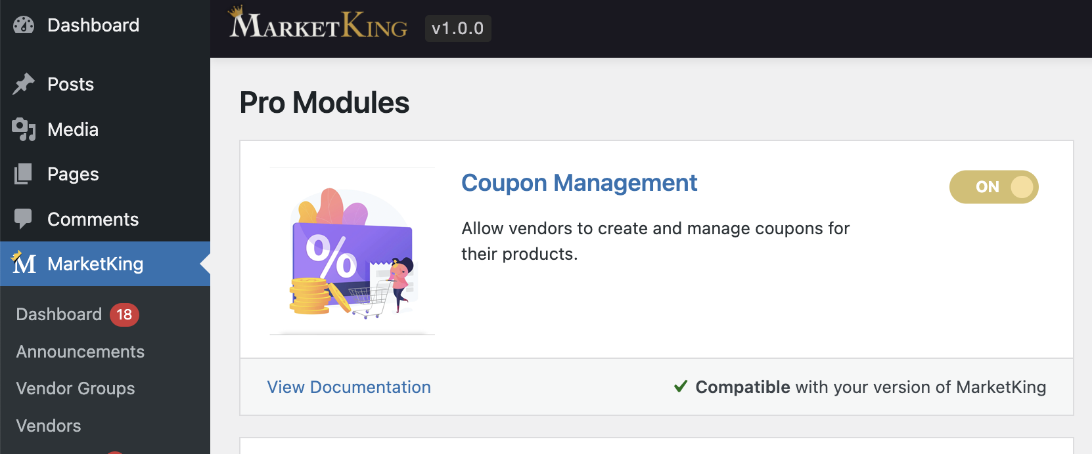Select the MarketKing "M" crown icon

(24, 264)
